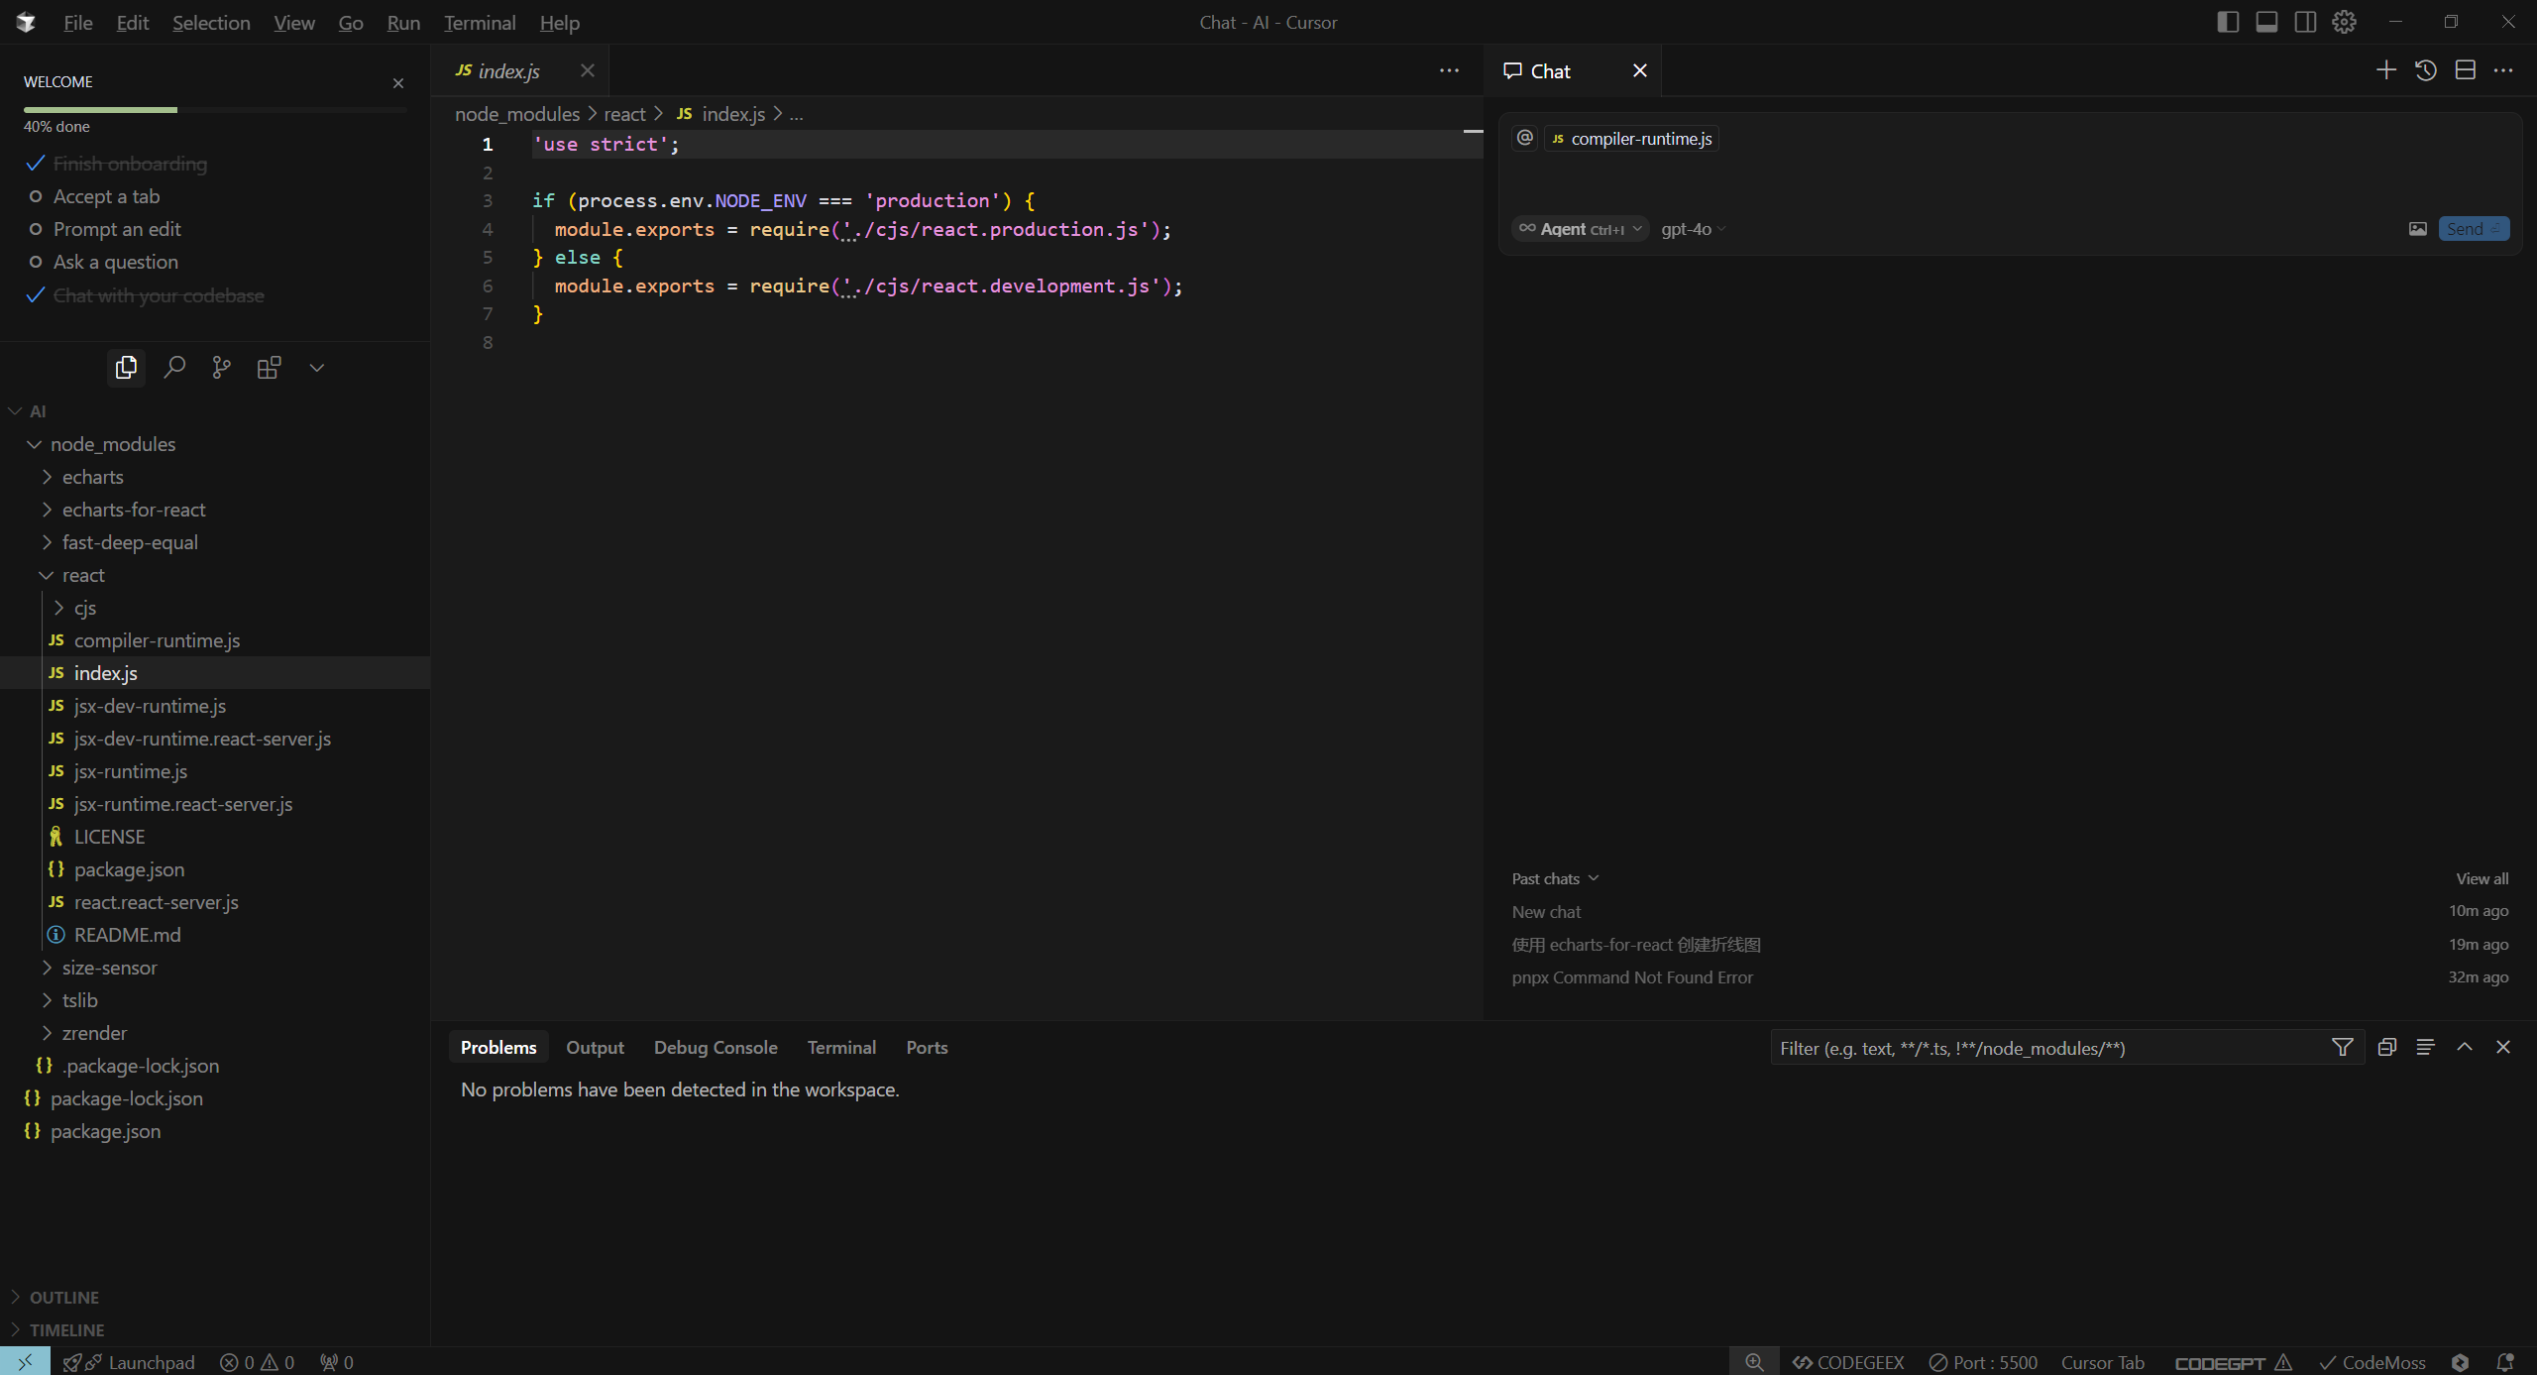
Task: Start a new chat with plus icon
Action: pos(2386,70)
